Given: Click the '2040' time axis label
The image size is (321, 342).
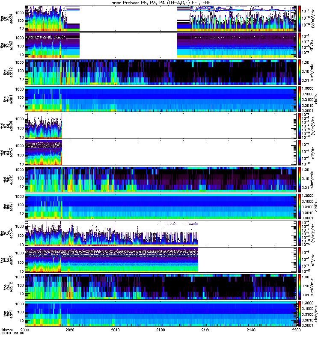Looking at the screenshot, I should (115, 330).
